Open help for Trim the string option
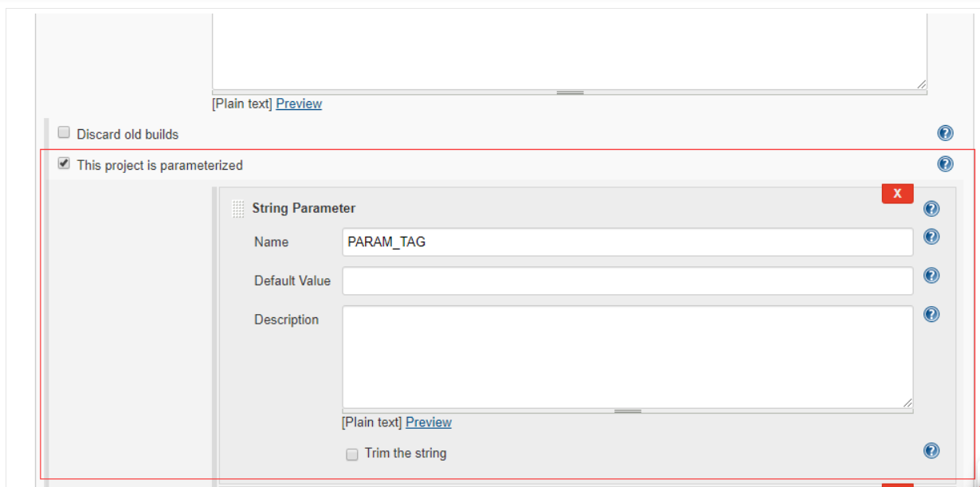980x487 pixels. pyautogui.click(x=931, y=451)
